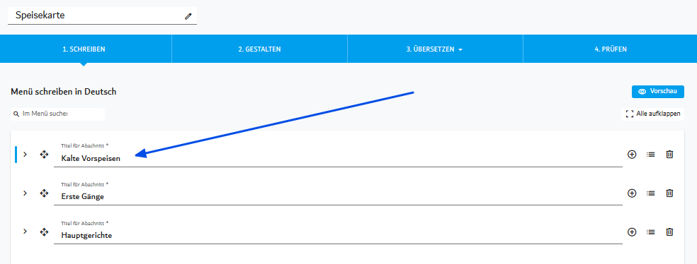Switch to the 2. Gestalten tab

259,49
